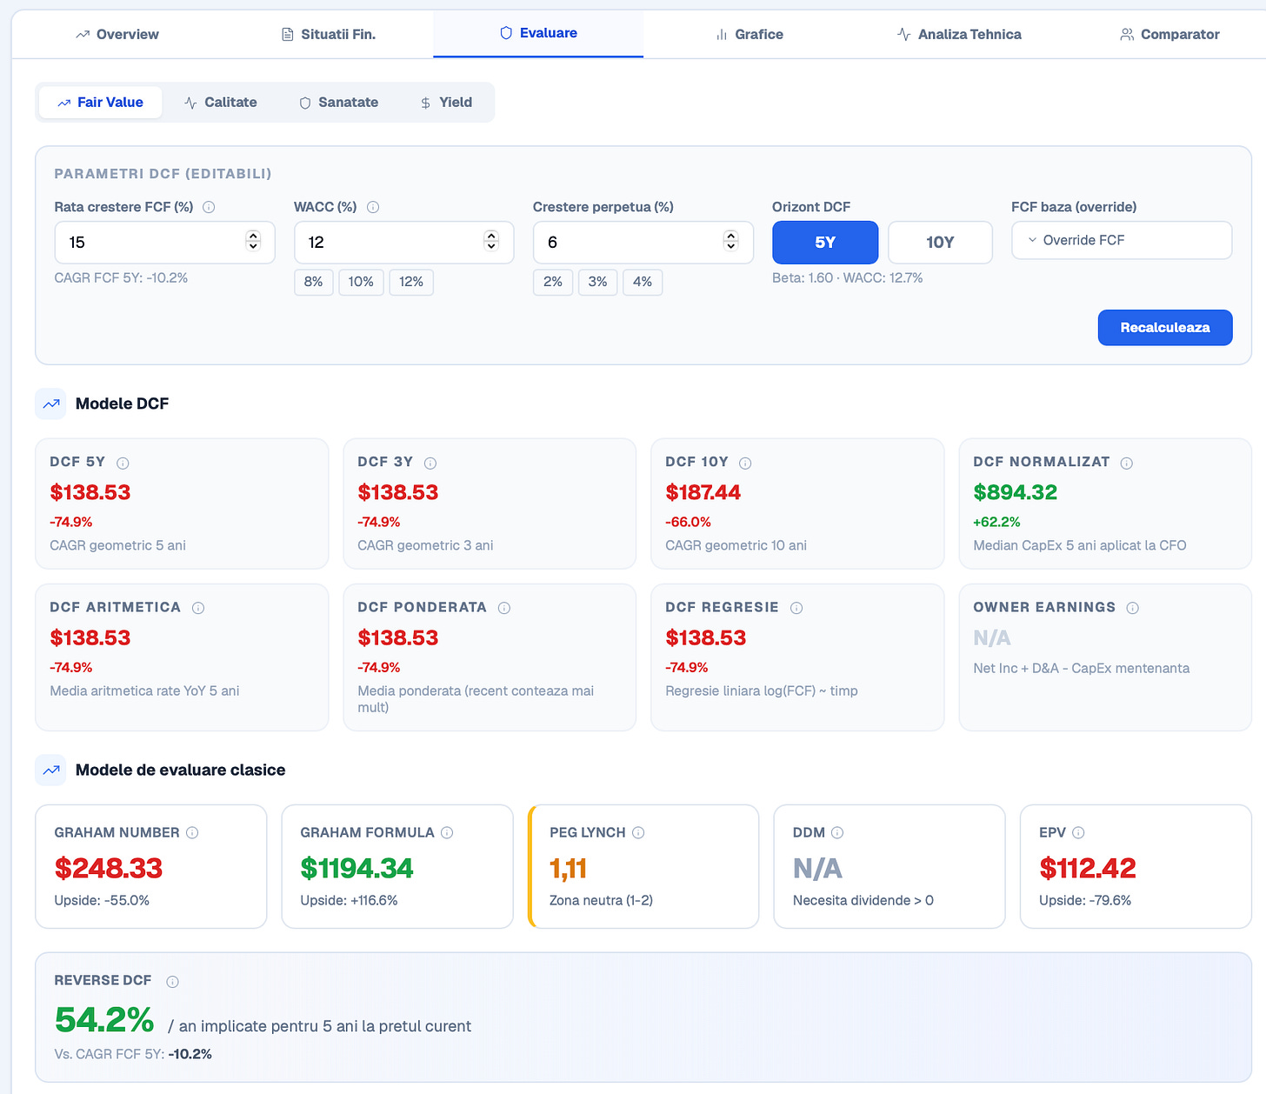Click info icon on DCF NORMALIZAT card
Image resolution: width=1266 pixels, height=1094 pixels.
pyautogui.click(x=1126, y=463)
